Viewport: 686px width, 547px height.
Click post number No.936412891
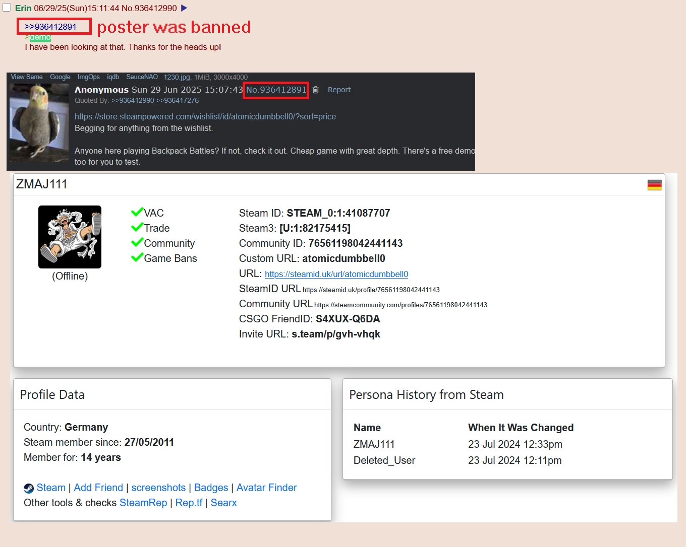click(276, 90)
